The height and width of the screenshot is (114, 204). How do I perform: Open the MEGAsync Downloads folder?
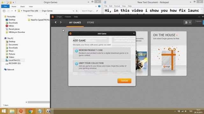point(17,32)
